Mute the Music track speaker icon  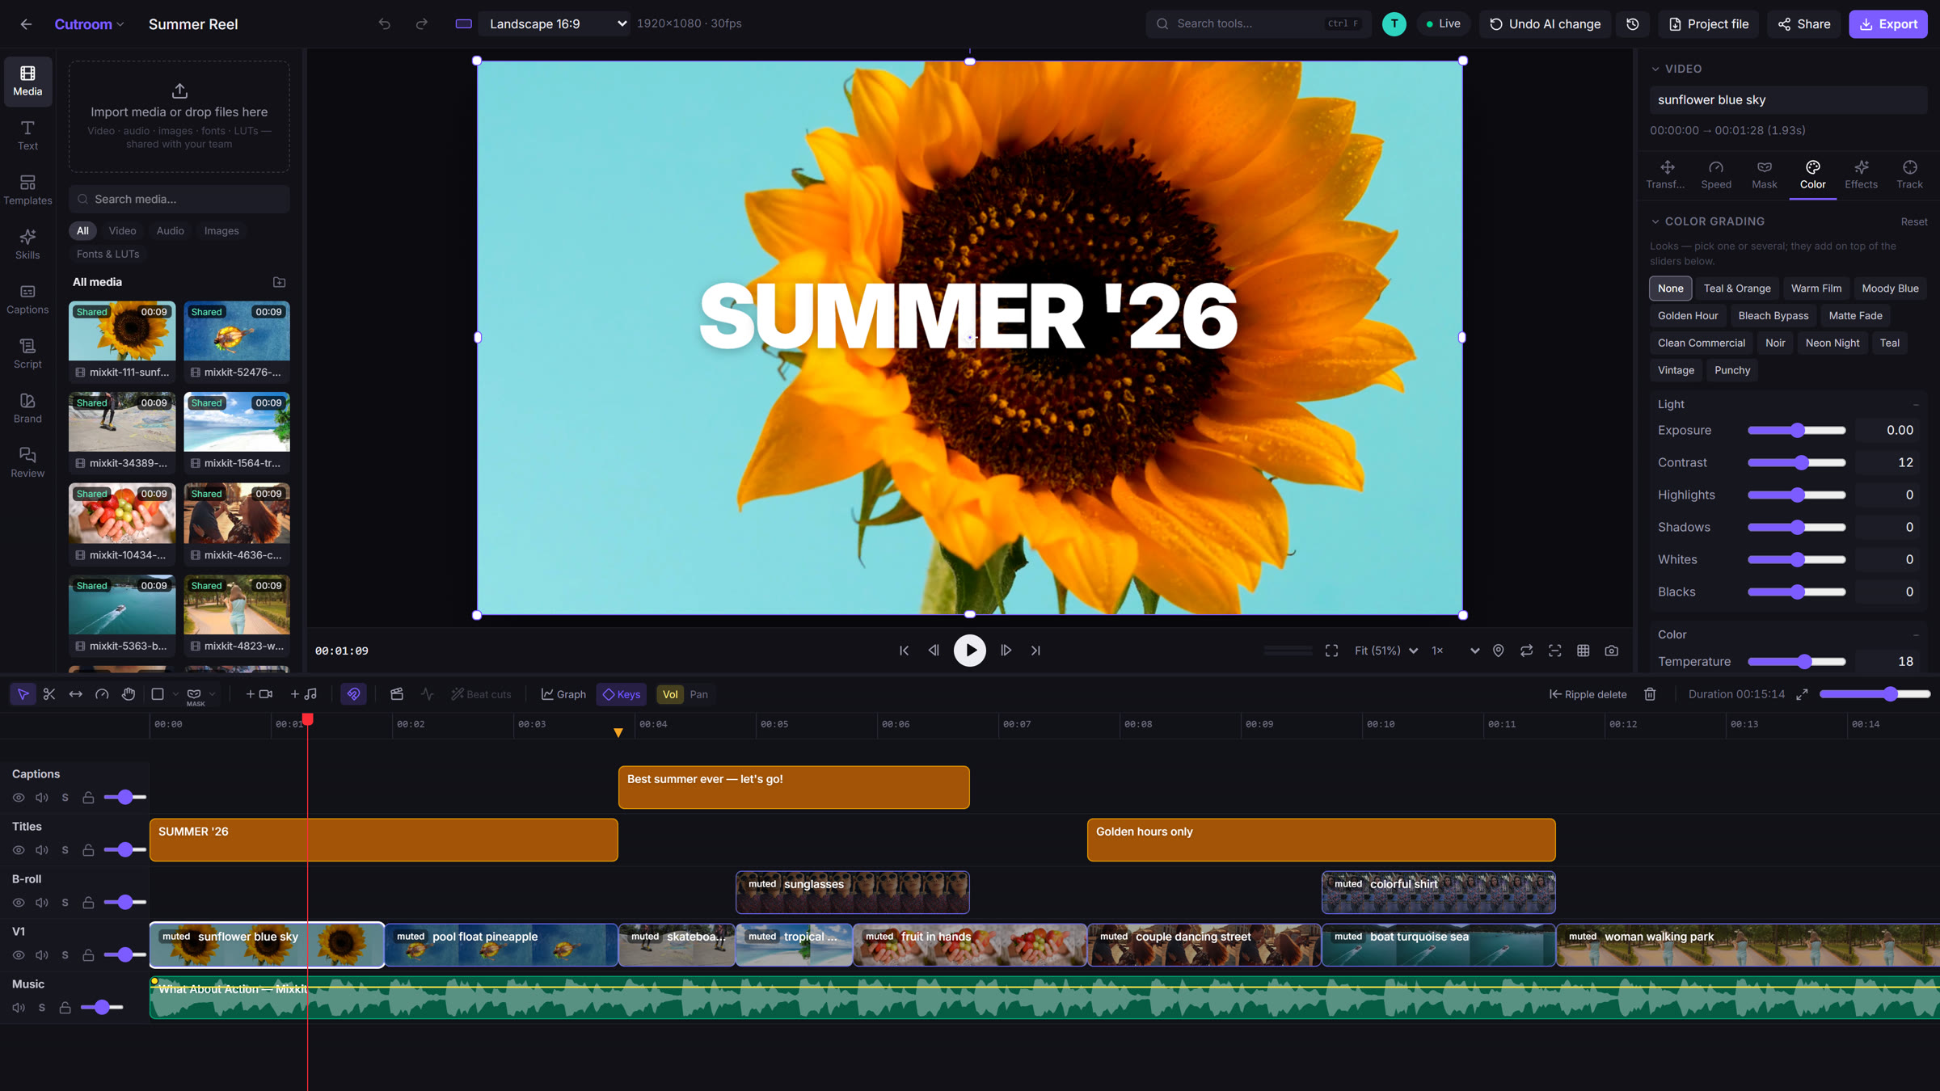19,1008
